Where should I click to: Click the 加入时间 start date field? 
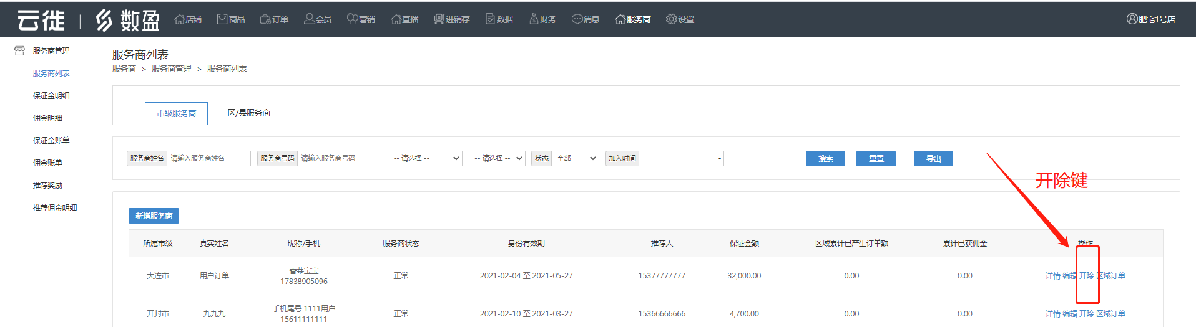677,158
